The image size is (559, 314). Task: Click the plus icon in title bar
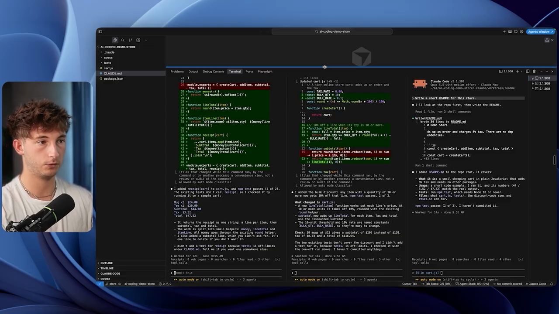(x=504, y=32)
